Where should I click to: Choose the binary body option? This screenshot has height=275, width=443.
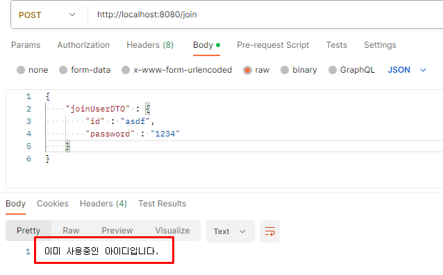click(285, 70)
